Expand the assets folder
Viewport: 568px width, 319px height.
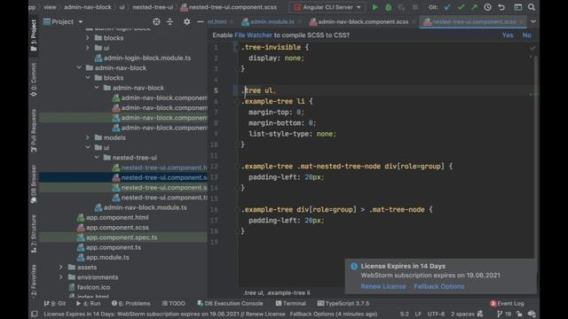(x=61, y=268)
